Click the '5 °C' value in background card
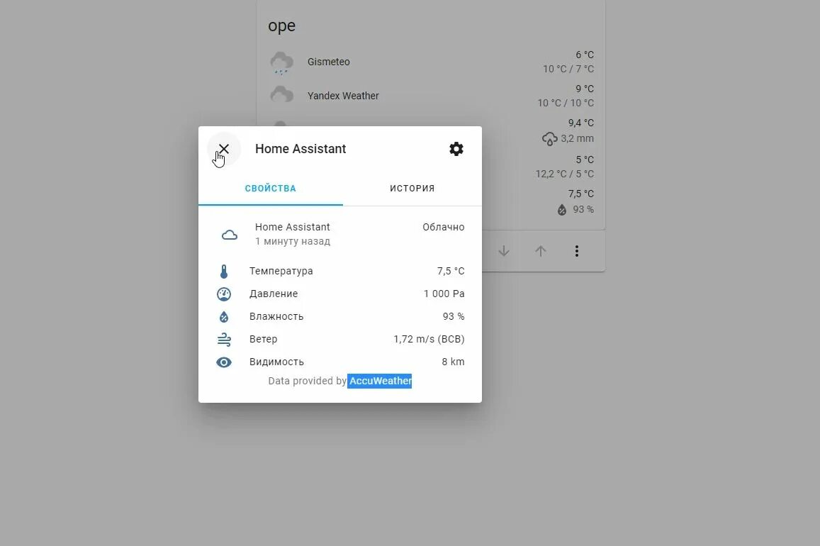Viewport: 820px width, 546px height. point(585,159)
